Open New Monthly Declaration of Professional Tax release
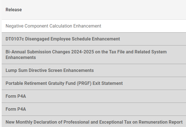 pos(94,122)
